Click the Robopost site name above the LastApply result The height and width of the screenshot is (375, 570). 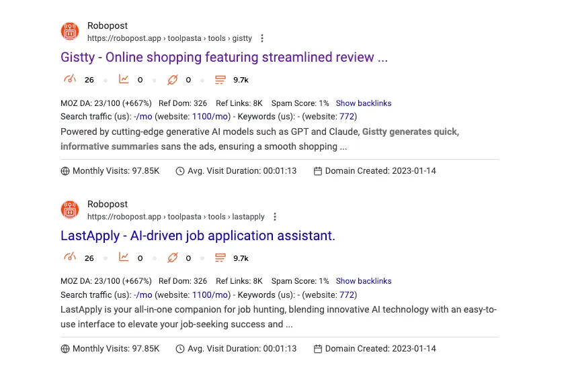pos(108,204)
